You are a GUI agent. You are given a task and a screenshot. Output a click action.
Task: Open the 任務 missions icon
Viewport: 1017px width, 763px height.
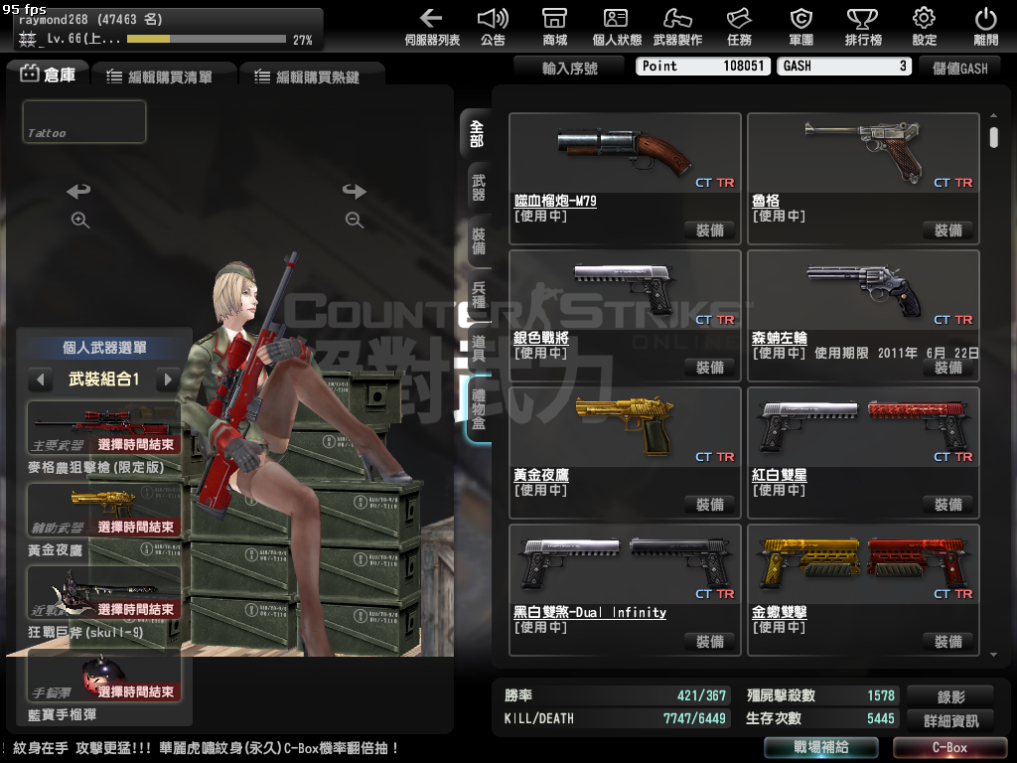pos(739,27)
